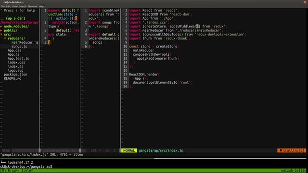Click 'composeWithDevTools' on line 12
Viewport: 308px width, 173px height.
click(151, 54)
